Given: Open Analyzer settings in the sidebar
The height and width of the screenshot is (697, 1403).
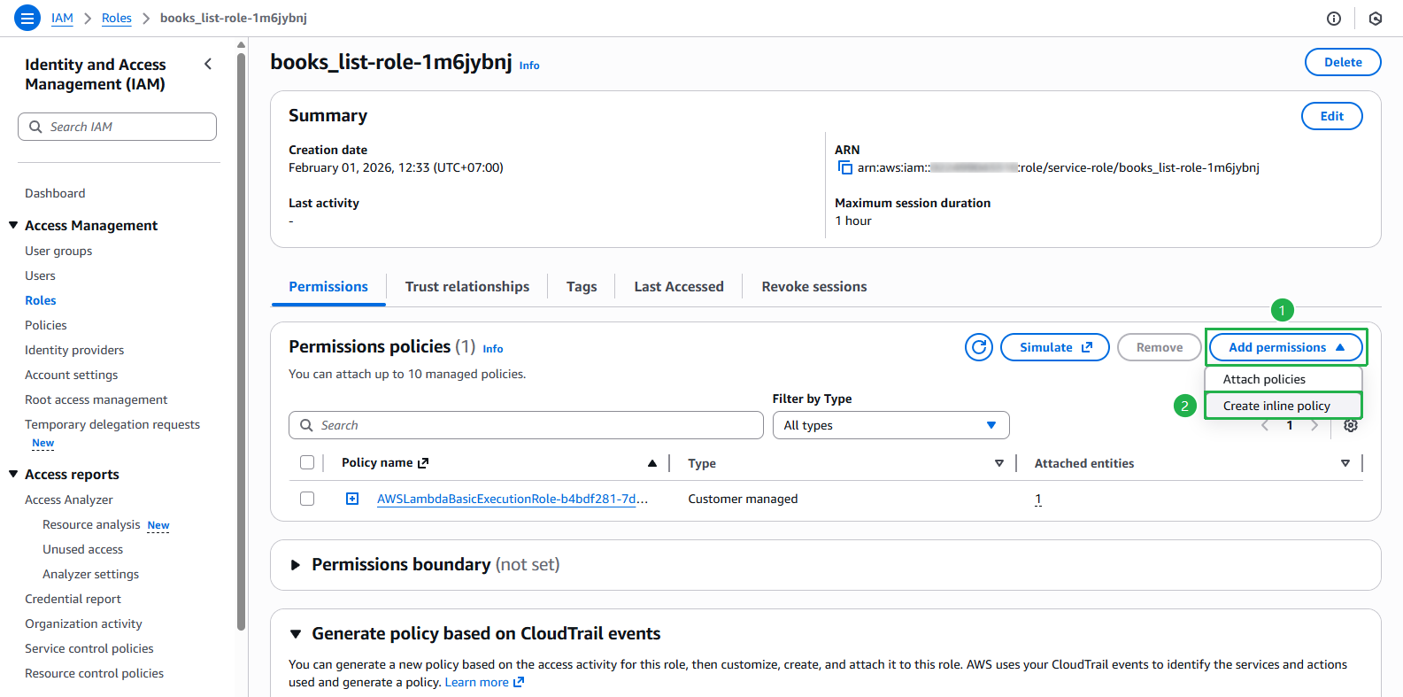Looking at the screenshot, I should tap(90, 574).
